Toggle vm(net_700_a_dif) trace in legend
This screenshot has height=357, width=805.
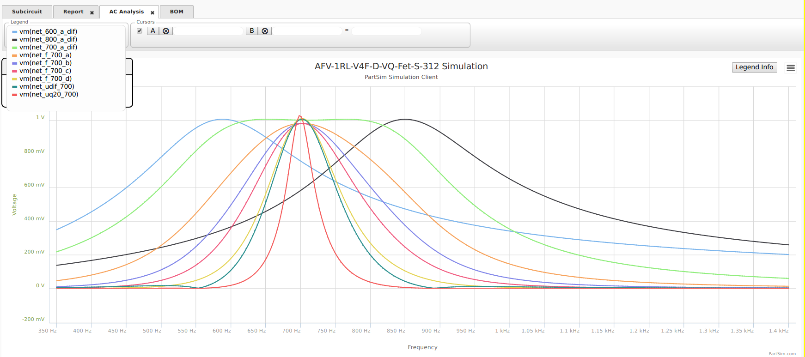point(45,47)
